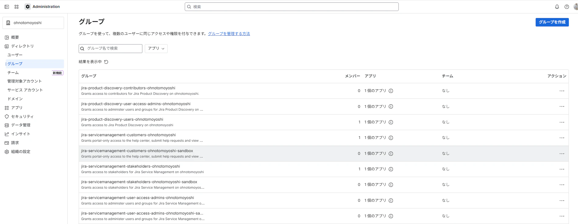
Task: Open the user profile avatar
Action: click(576, 7)
